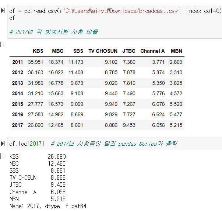Click Series value 12.465
Screen dimensions: 222x211
(x=57, y=163)
